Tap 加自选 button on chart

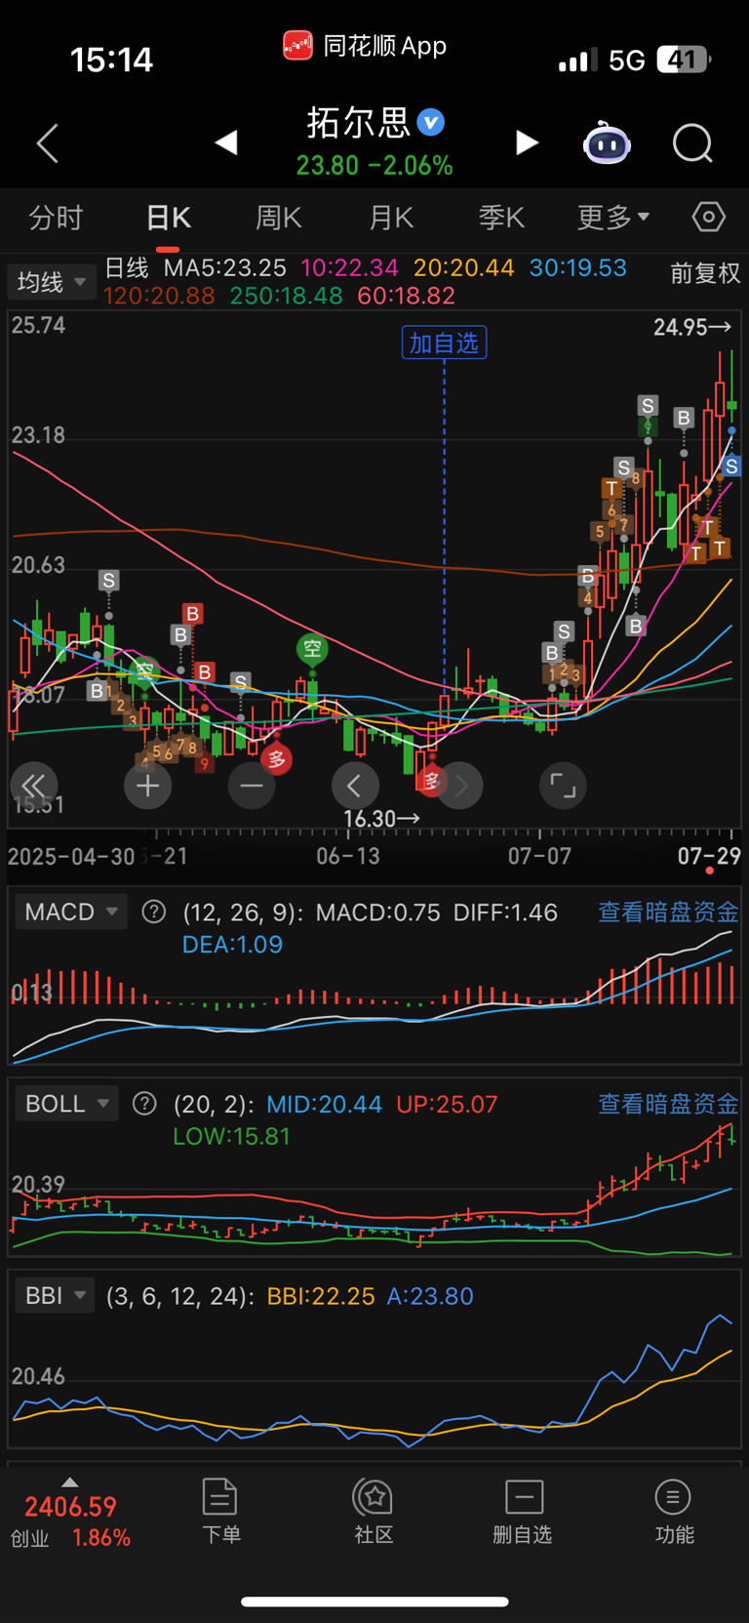444,343
